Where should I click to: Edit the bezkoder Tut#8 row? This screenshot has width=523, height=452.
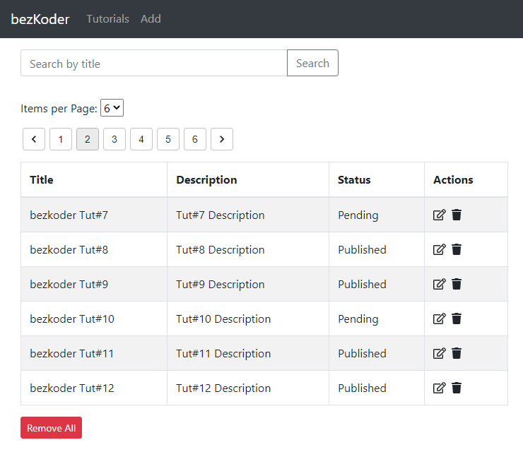coord(440,250)
